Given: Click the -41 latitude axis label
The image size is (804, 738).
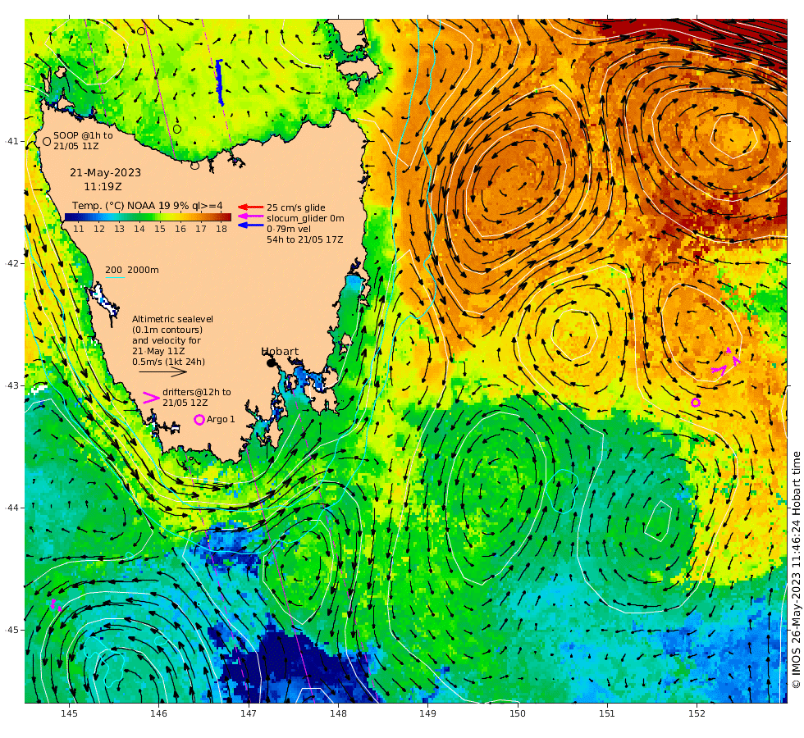Looking at the screenshot, I should point(11,141).
